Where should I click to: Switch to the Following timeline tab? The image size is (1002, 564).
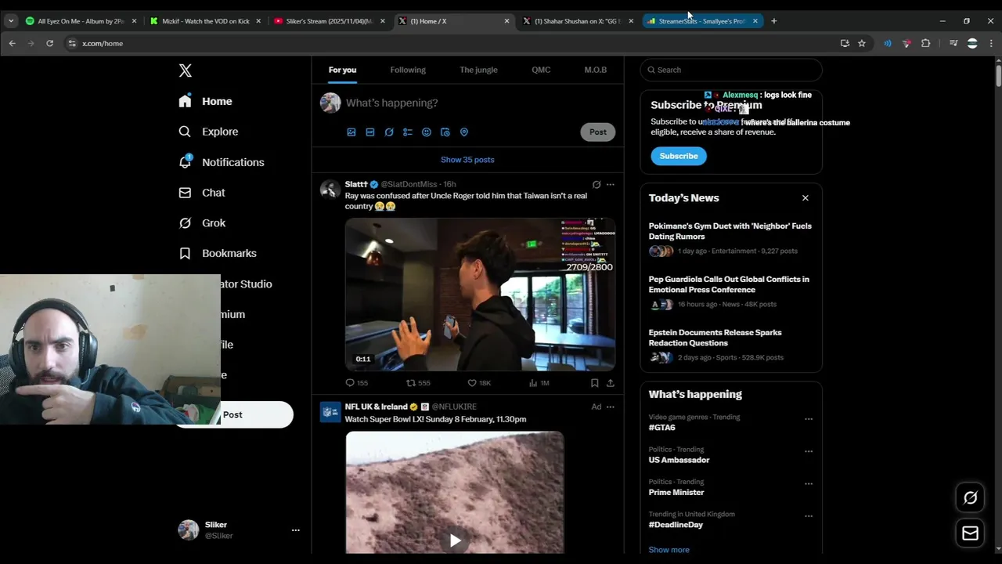(408, 70)
